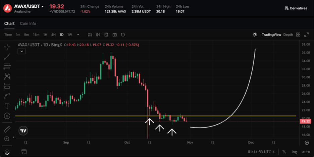Switch to the Depth chart view

click(288, 35)
